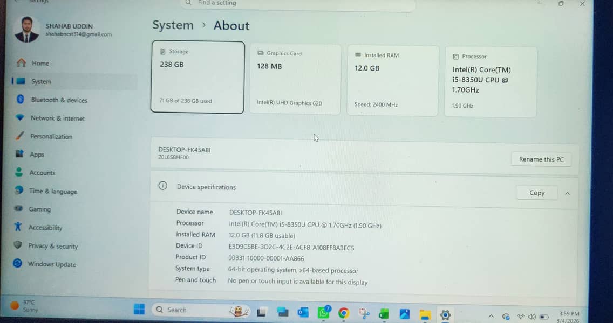Open the 3:59 PM clock and calendar
Viewport: 613px width, 323px height.
569,317
